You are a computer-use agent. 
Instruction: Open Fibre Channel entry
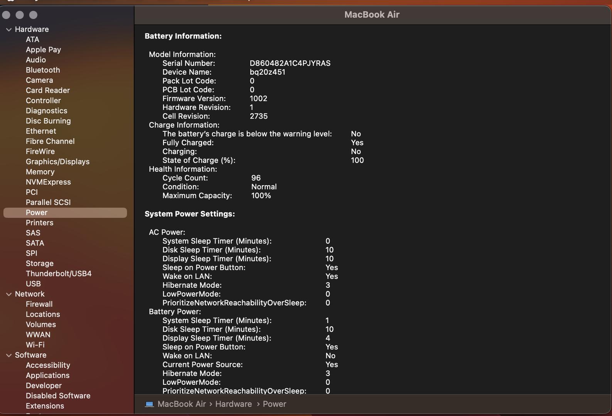[x=50, y=141]
